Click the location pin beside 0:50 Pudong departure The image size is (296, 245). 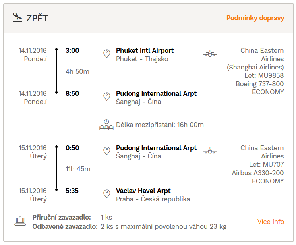pyautogui.click(x=107, y=151)
